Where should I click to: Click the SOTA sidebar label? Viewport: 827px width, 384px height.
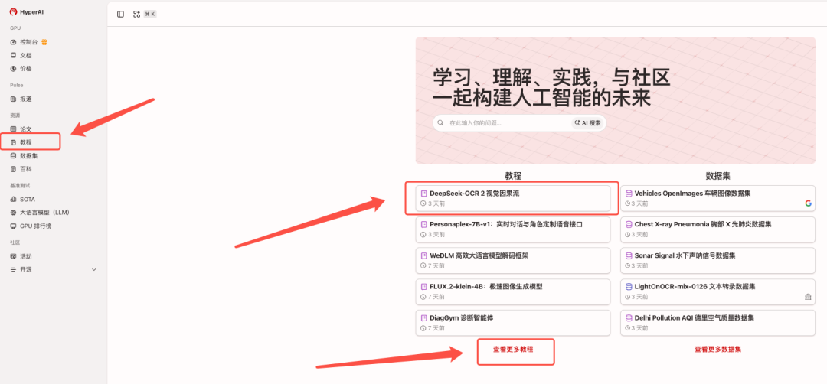(28, 200)
